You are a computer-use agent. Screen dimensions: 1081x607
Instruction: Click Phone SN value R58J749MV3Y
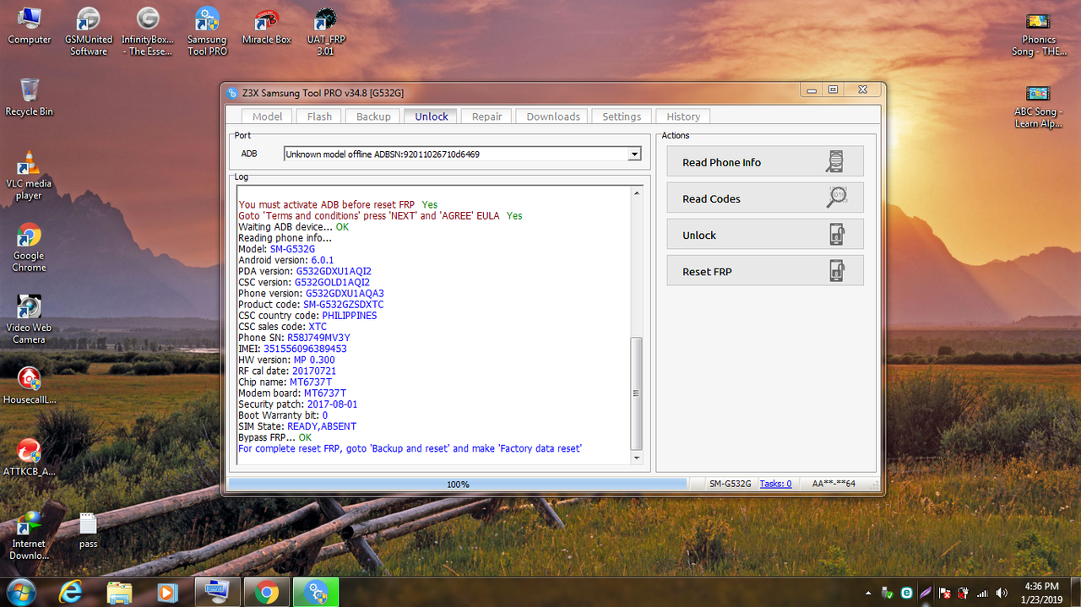(318, 338)
